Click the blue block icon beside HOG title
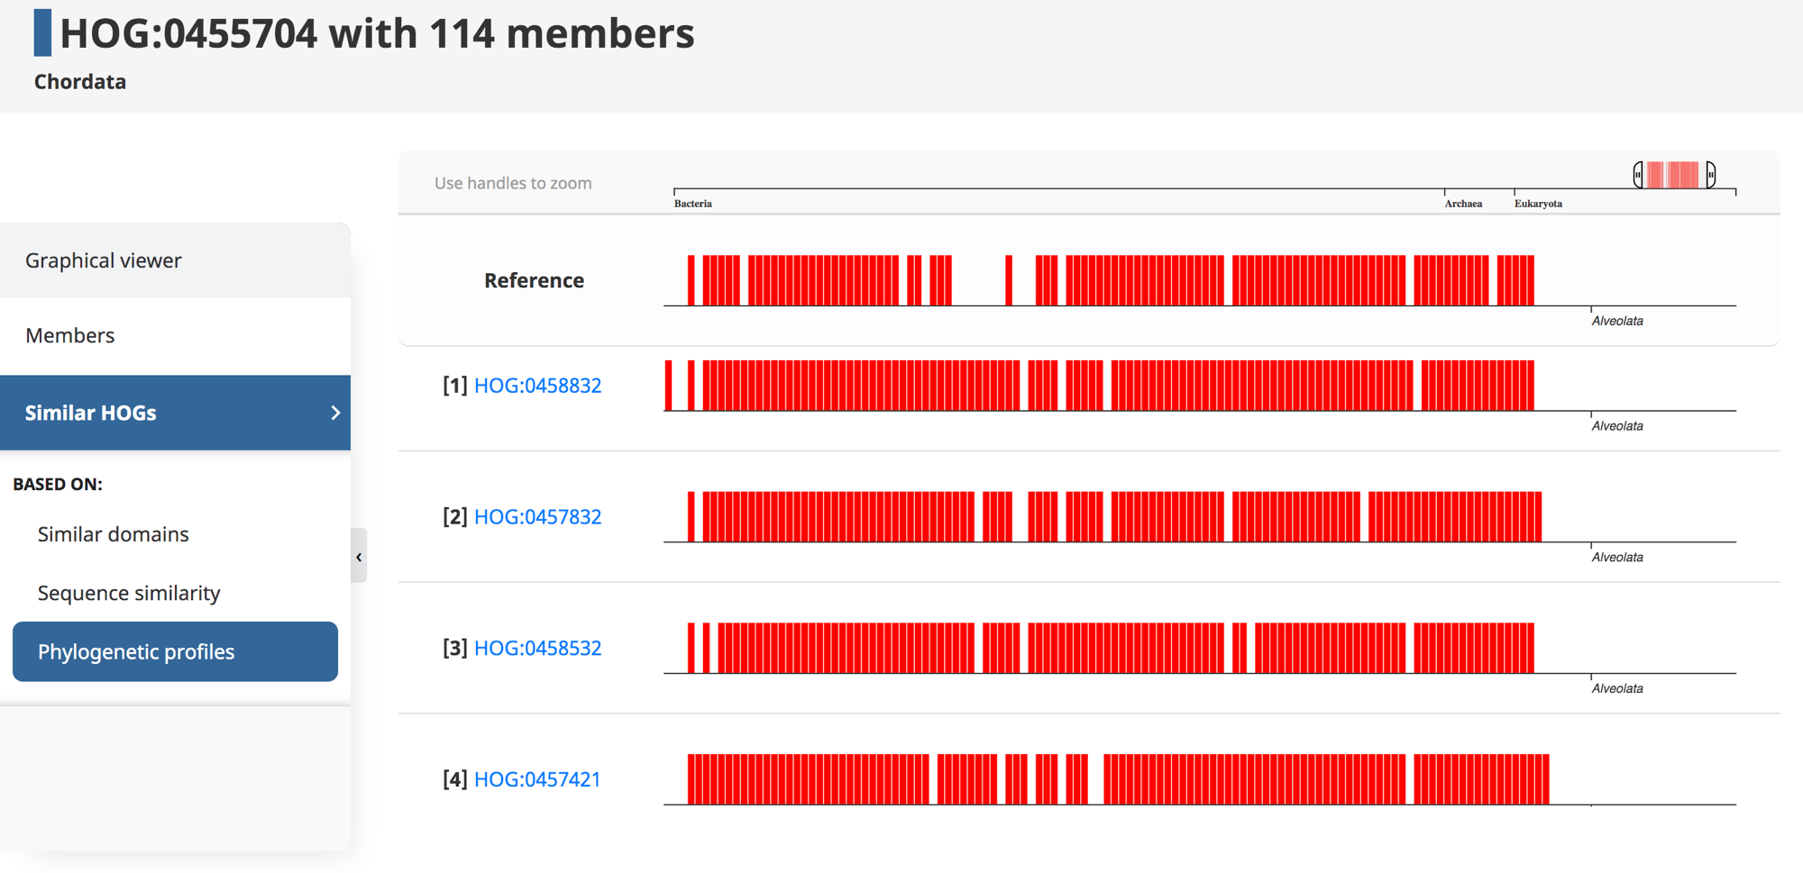Screen dimensions: 1803x873 42,33
